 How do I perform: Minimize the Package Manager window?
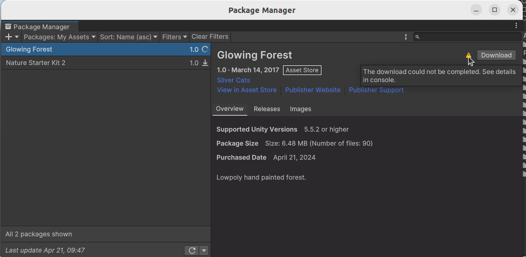click(x=476, y=10)
